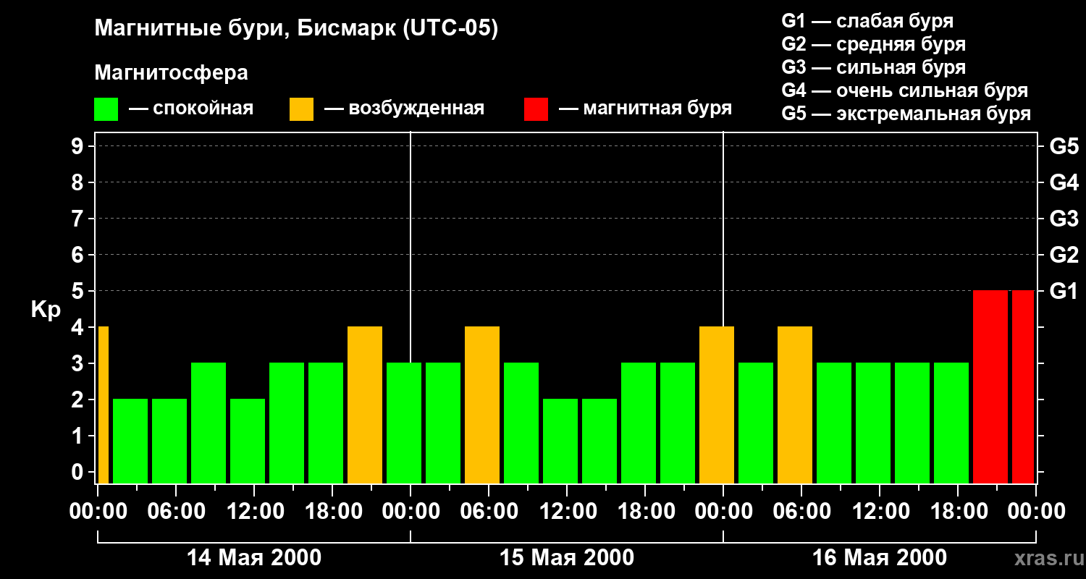Screen dimensions: 1086x579
Task: Click the '9' value on Kp axis
Action: (x=78, y=146)
